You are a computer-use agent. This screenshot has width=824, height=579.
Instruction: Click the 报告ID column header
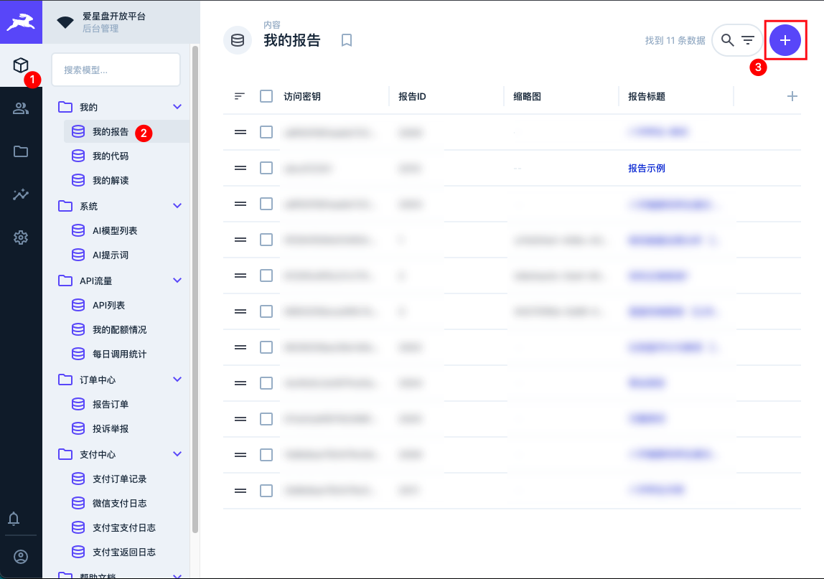pyautogui.click(x=413, y=96)
